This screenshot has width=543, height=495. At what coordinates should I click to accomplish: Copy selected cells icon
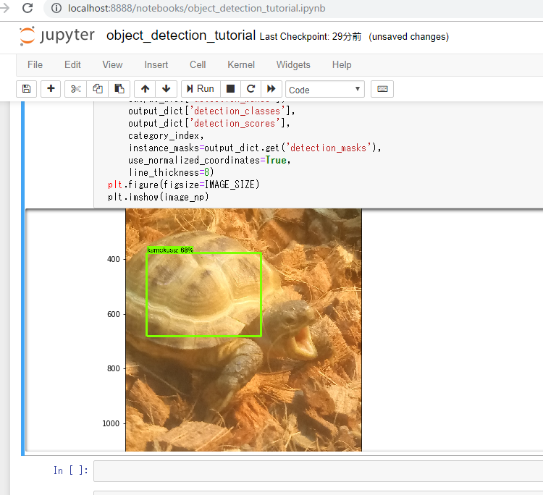[98, 89]
